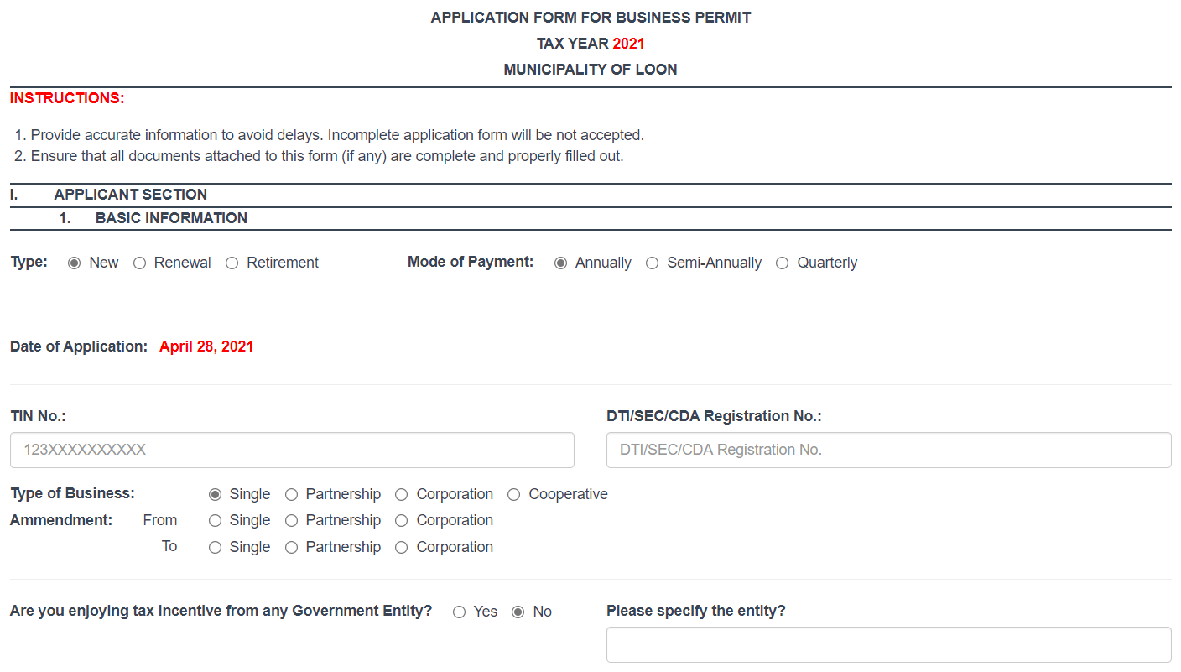Select Single in Amendment To row
Screen dimensions: 1181x672
(216, 548)
